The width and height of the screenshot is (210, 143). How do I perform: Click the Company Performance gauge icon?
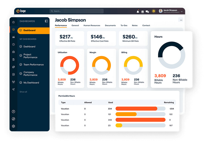point(21,73)
